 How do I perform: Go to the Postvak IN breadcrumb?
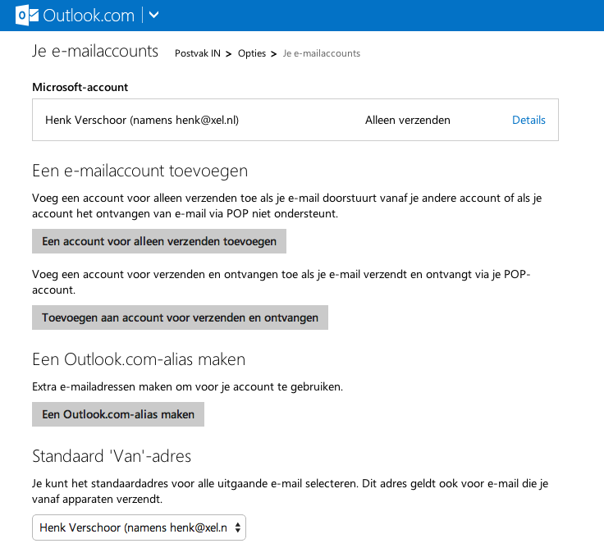pos(198,53)
